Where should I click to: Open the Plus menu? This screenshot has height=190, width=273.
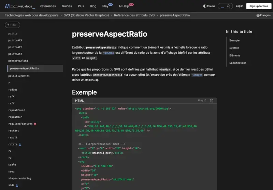pyautogui.click(x=81, y=6)
